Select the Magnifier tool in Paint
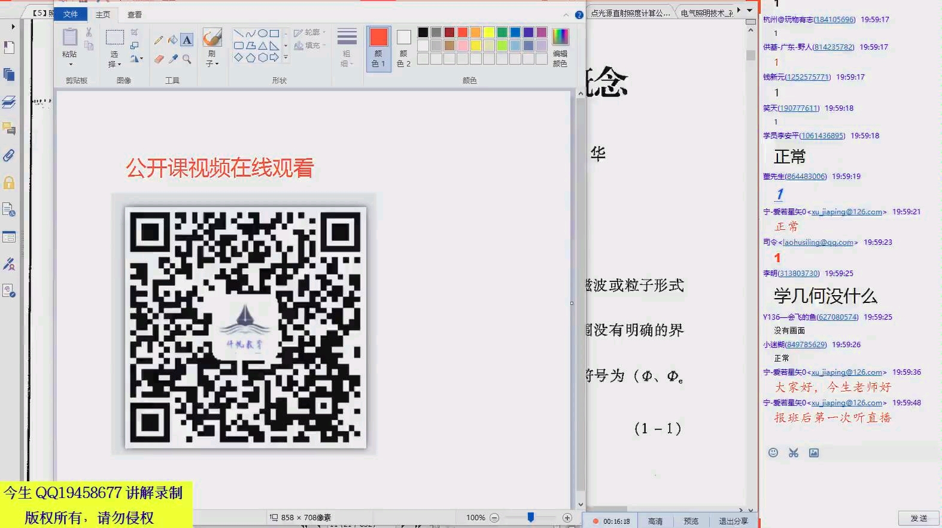The image size is (942, 528). (187, 59)
